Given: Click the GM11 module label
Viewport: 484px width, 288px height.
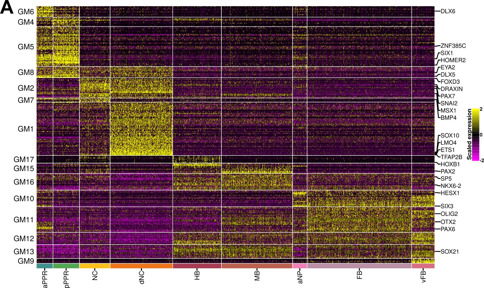Looking at the screenshot, I should click(24, 220).
